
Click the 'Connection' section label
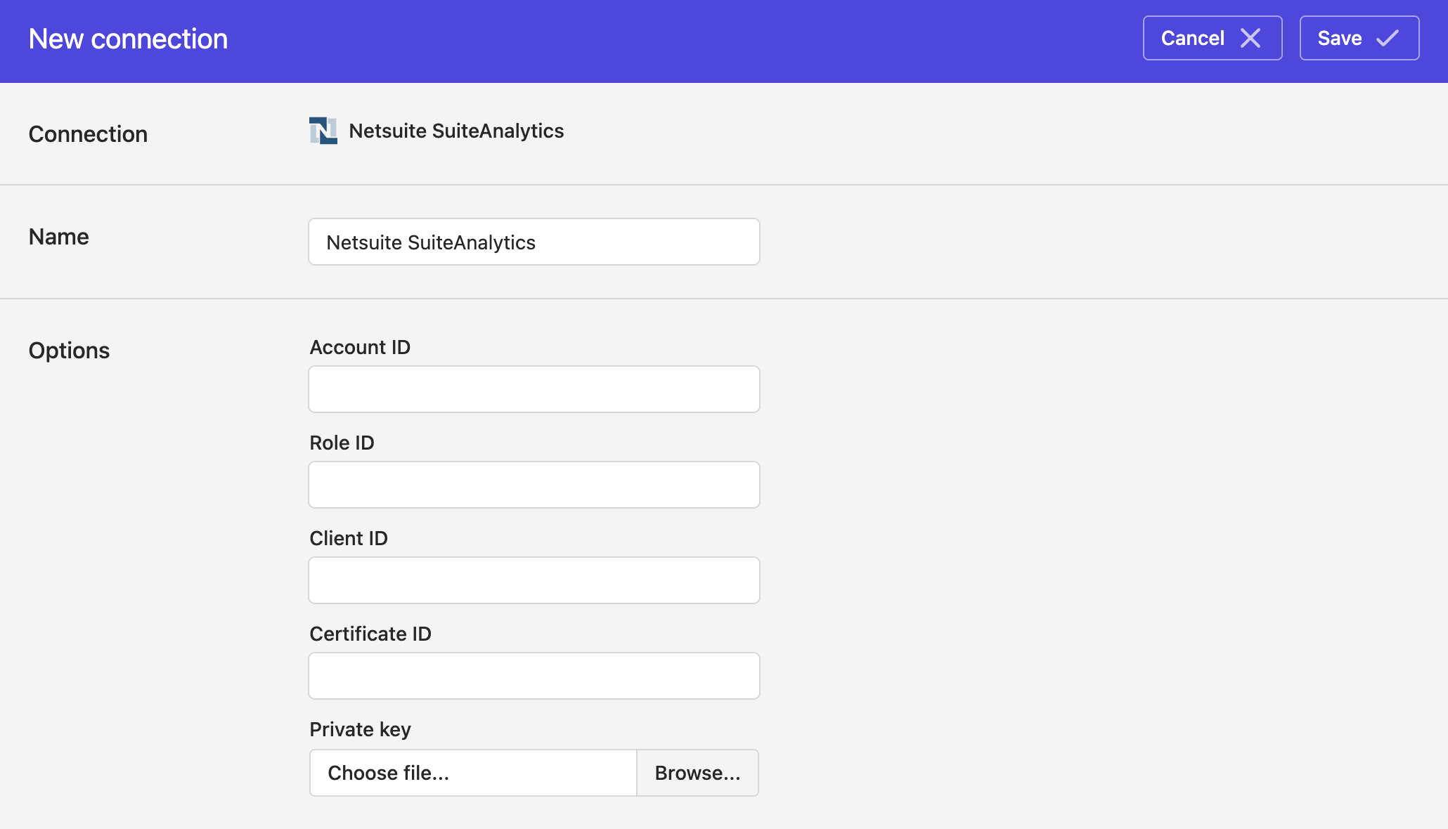click(x=88, y=133)
